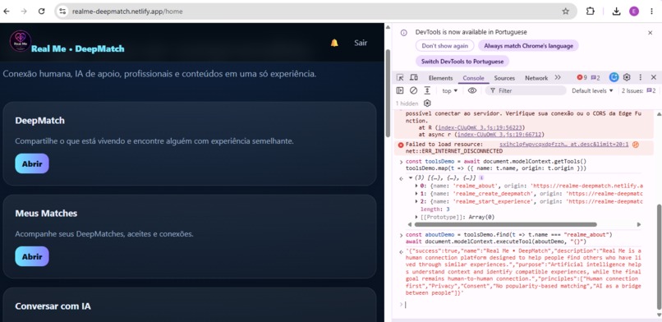This screenshot has width=662, height=322.
Task: Dismiss the DevTools language notice
Action: [651, 33]
